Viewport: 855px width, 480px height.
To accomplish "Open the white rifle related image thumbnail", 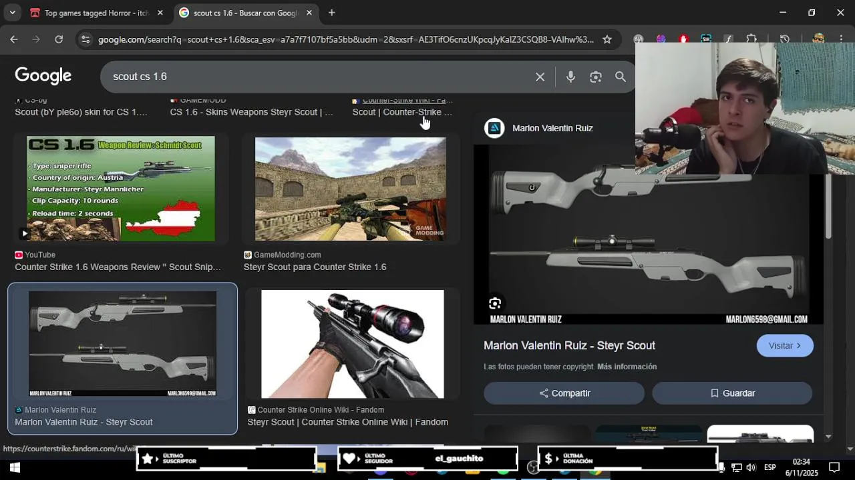I will (760, 433).
